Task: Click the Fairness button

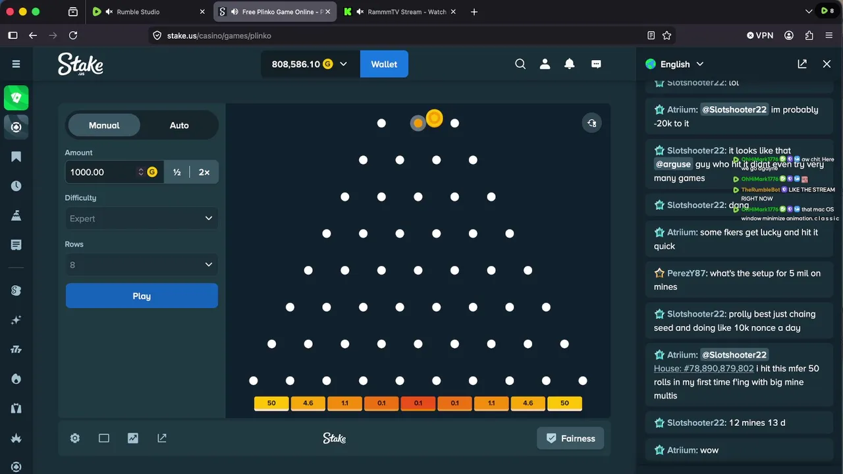Action: 570,438
